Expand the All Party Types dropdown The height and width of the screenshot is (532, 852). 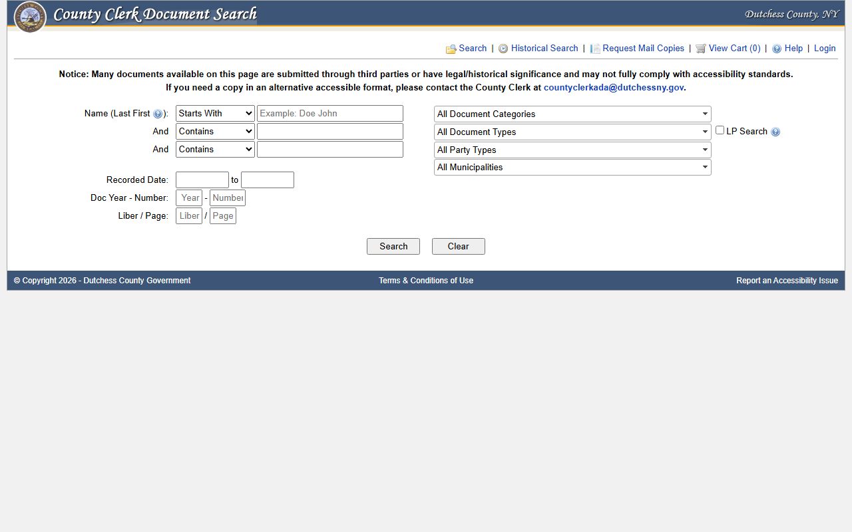click(572, 150)
